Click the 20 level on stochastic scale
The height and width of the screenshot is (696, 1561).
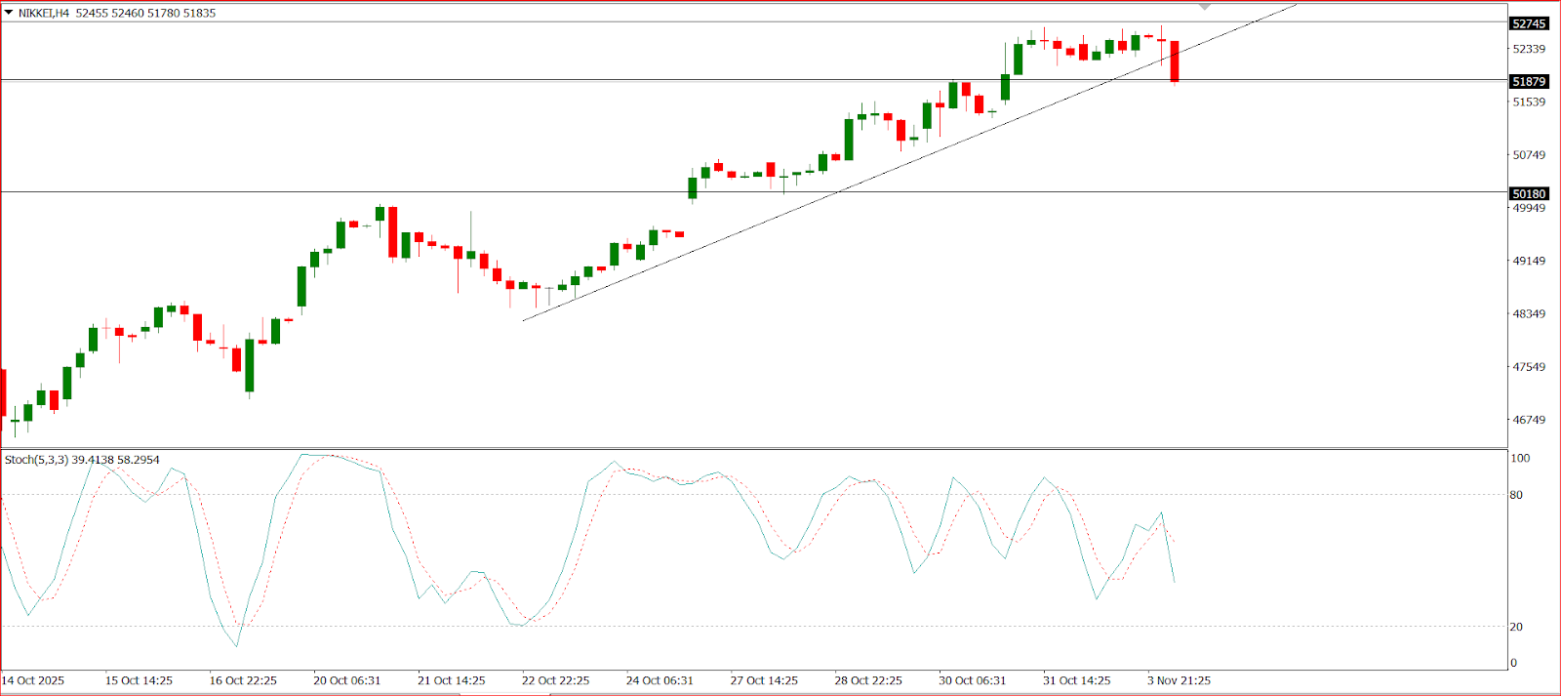[1516, 627]
